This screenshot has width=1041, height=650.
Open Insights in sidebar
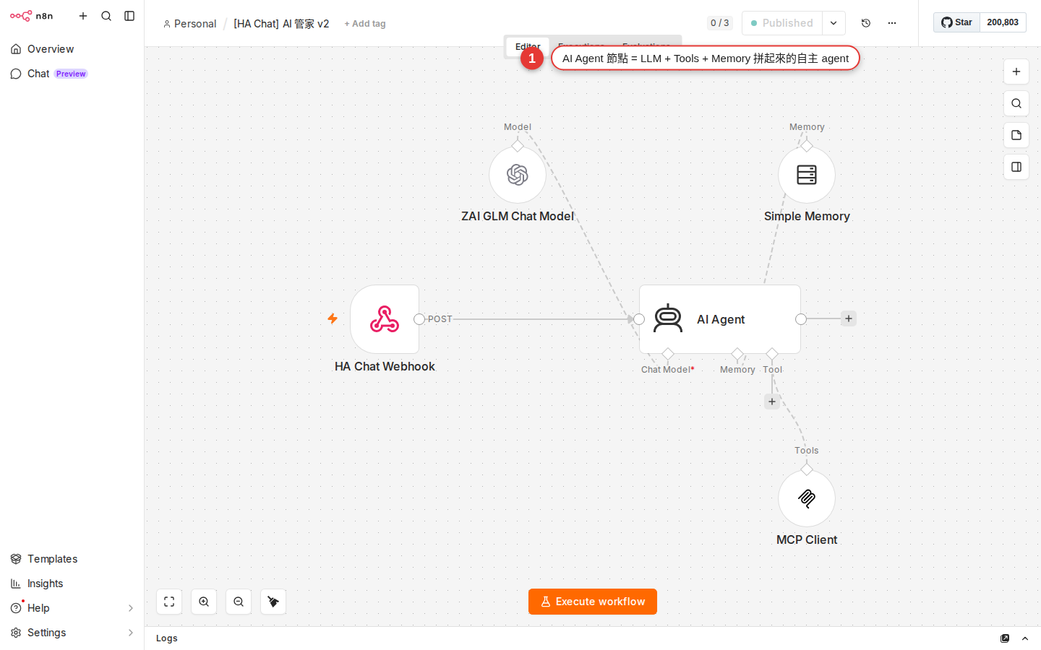(x=72, y=584)
